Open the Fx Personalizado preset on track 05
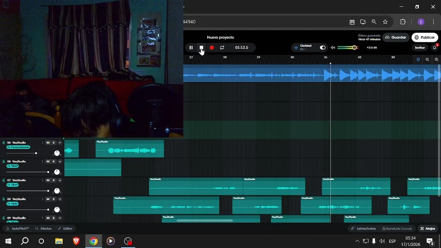441x248 pixels. coord(18,147)
